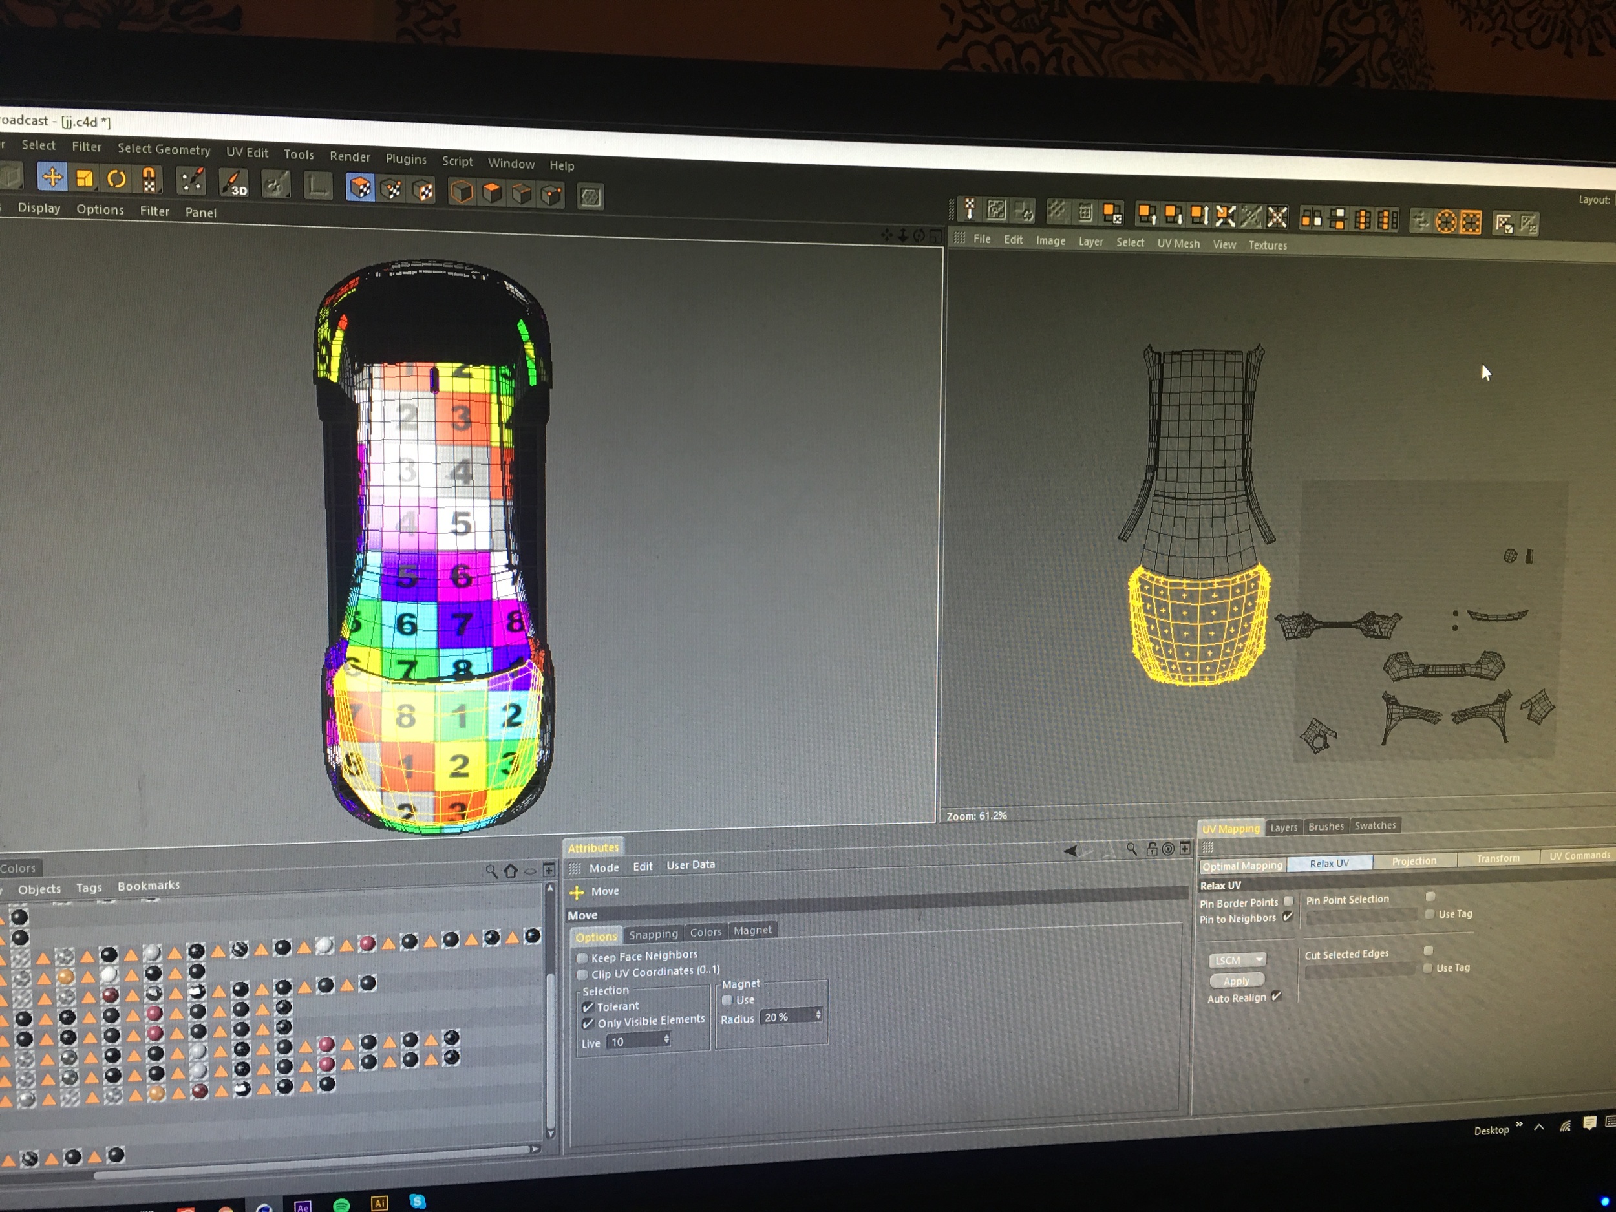Activate UV Polygons mode cube icon
The height and width of the screenshot is (1212, 1616).
click(x=360, y=189)
